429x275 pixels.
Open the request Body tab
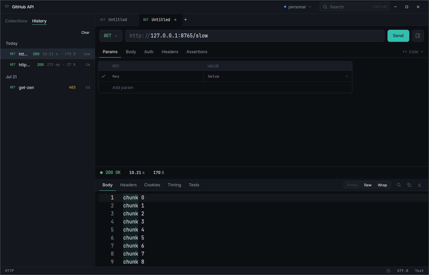pyautogui.click(x=131, y=52)
